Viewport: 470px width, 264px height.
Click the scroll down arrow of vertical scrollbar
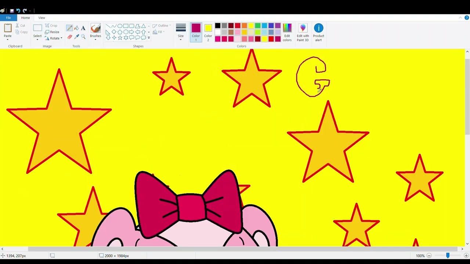click(x=467, y=243)
